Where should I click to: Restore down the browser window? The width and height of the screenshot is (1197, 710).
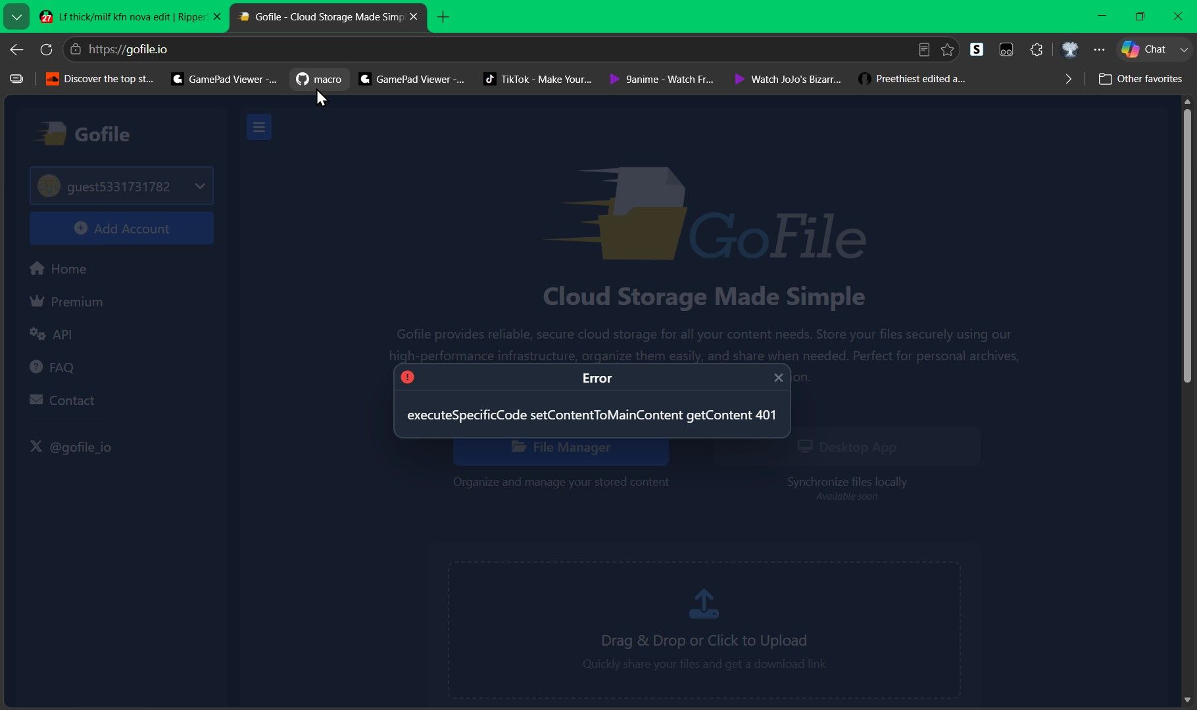click(x=1140, y=16)
